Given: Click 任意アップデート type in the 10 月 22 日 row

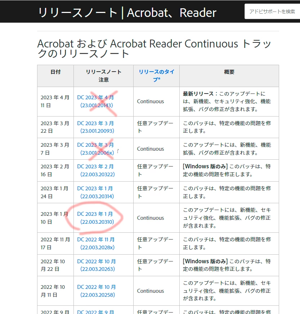Looking at the screenshot, I should 155,265.
